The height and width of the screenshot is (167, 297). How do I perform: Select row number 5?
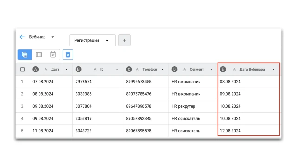pyautogui.click(x=22, y=131)
